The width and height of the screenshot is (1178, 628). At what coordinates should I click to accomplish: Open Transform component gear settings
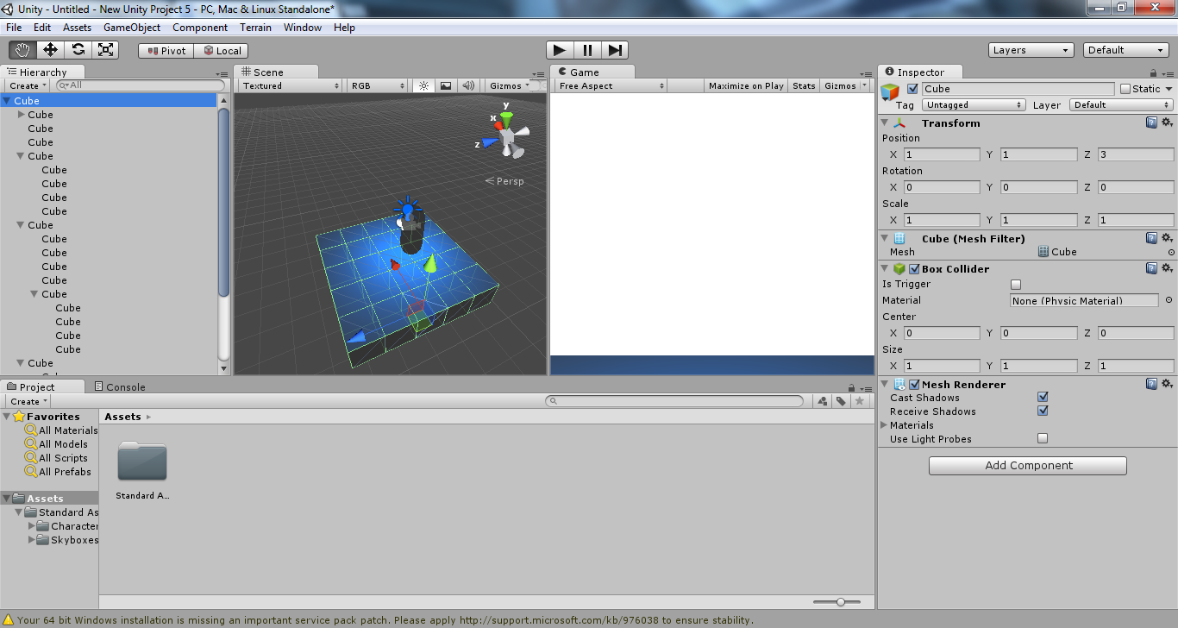coord(1167,123)
